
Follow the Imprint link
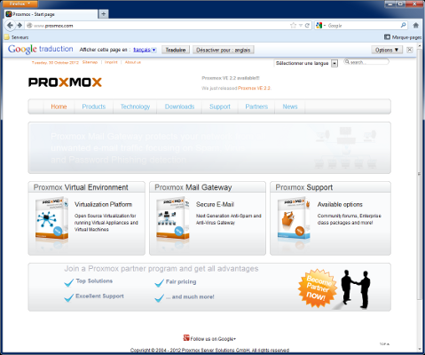coord(111,62)
